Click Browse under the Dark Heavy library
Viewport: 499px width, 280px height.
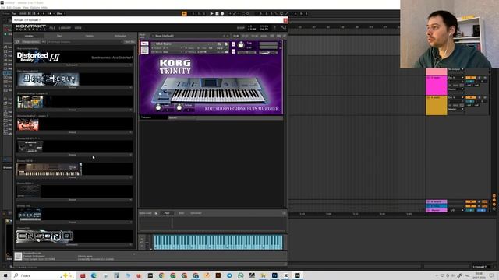[72, 87]
